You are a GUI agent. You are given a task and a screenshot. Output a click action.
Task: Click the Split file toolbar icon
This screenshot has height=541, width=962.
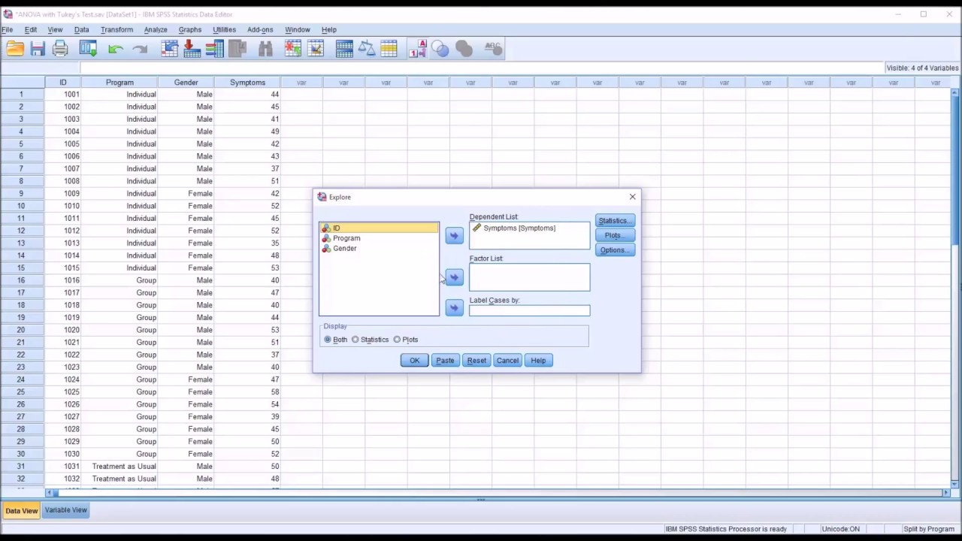click(344, 49)
